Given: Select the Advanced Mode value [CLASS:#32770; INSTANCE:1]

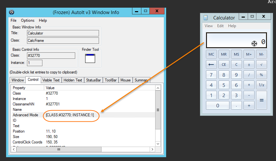Looking at the screenshot, I should 70,115.
